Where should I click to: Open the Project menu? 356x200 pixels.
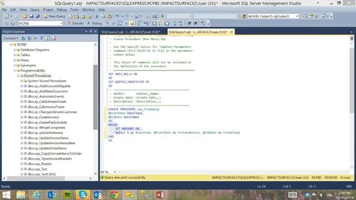click(x=48, y=10)
